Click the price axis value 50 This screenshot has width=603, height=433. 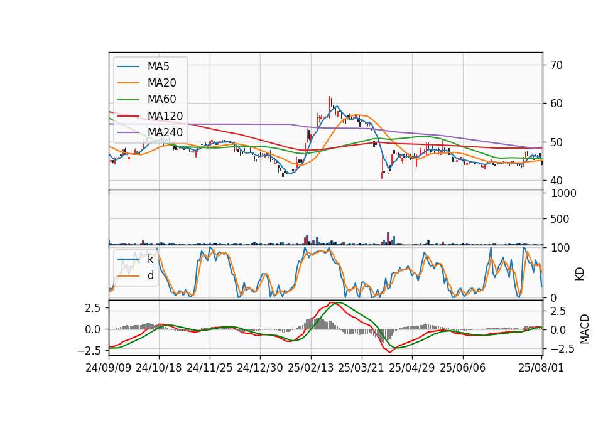point(556,142)
